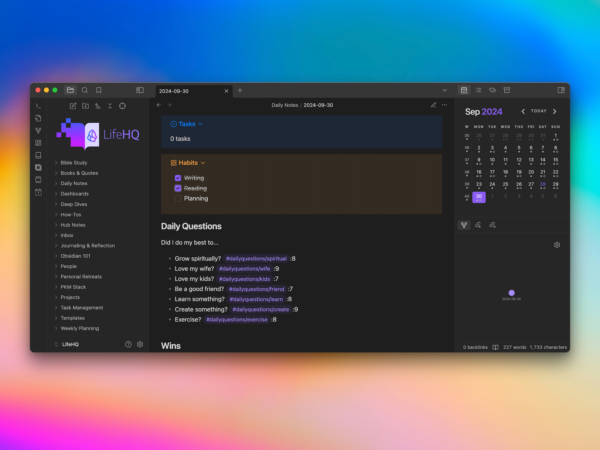Collapse the Habits callout chevron

[x=203, y=163]
